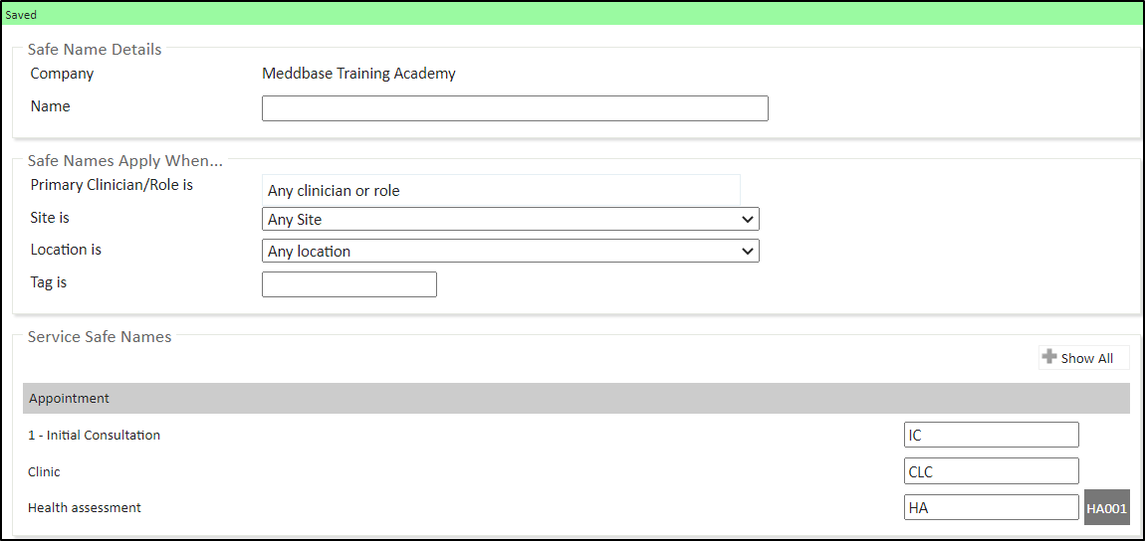Open the Any location dropdown
This screenshot has width=1145, height=541.
coord(510,252)
